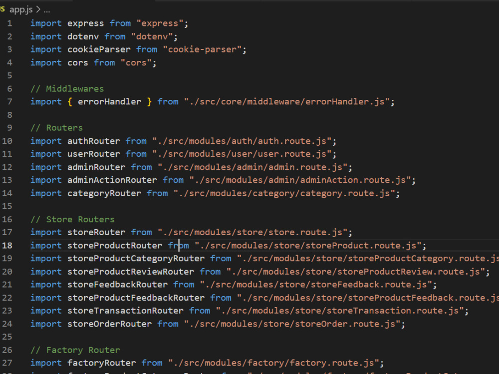This screenshot has height=374, width=499.
Task: Click storeOrderRouter identifier on line 24
Action: [x=109, y=324]
